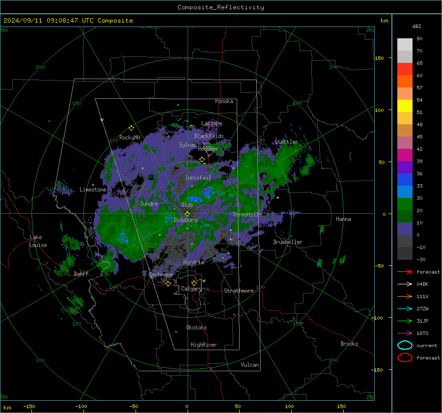The height and width of the screenshot is (413, 442).
Task: Click the yellow radar-site diamond at Didsbury
Action: pyautogui.click(x=187, y=214)
